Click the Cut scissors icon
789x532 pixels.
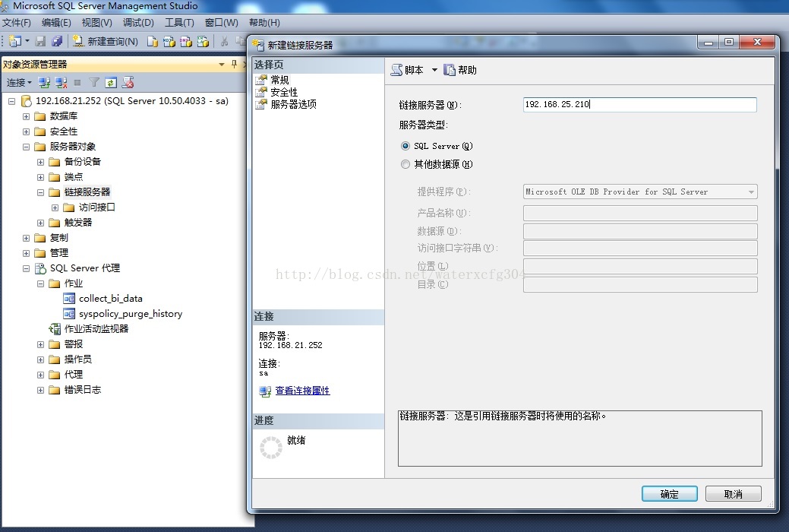[225, 41]
